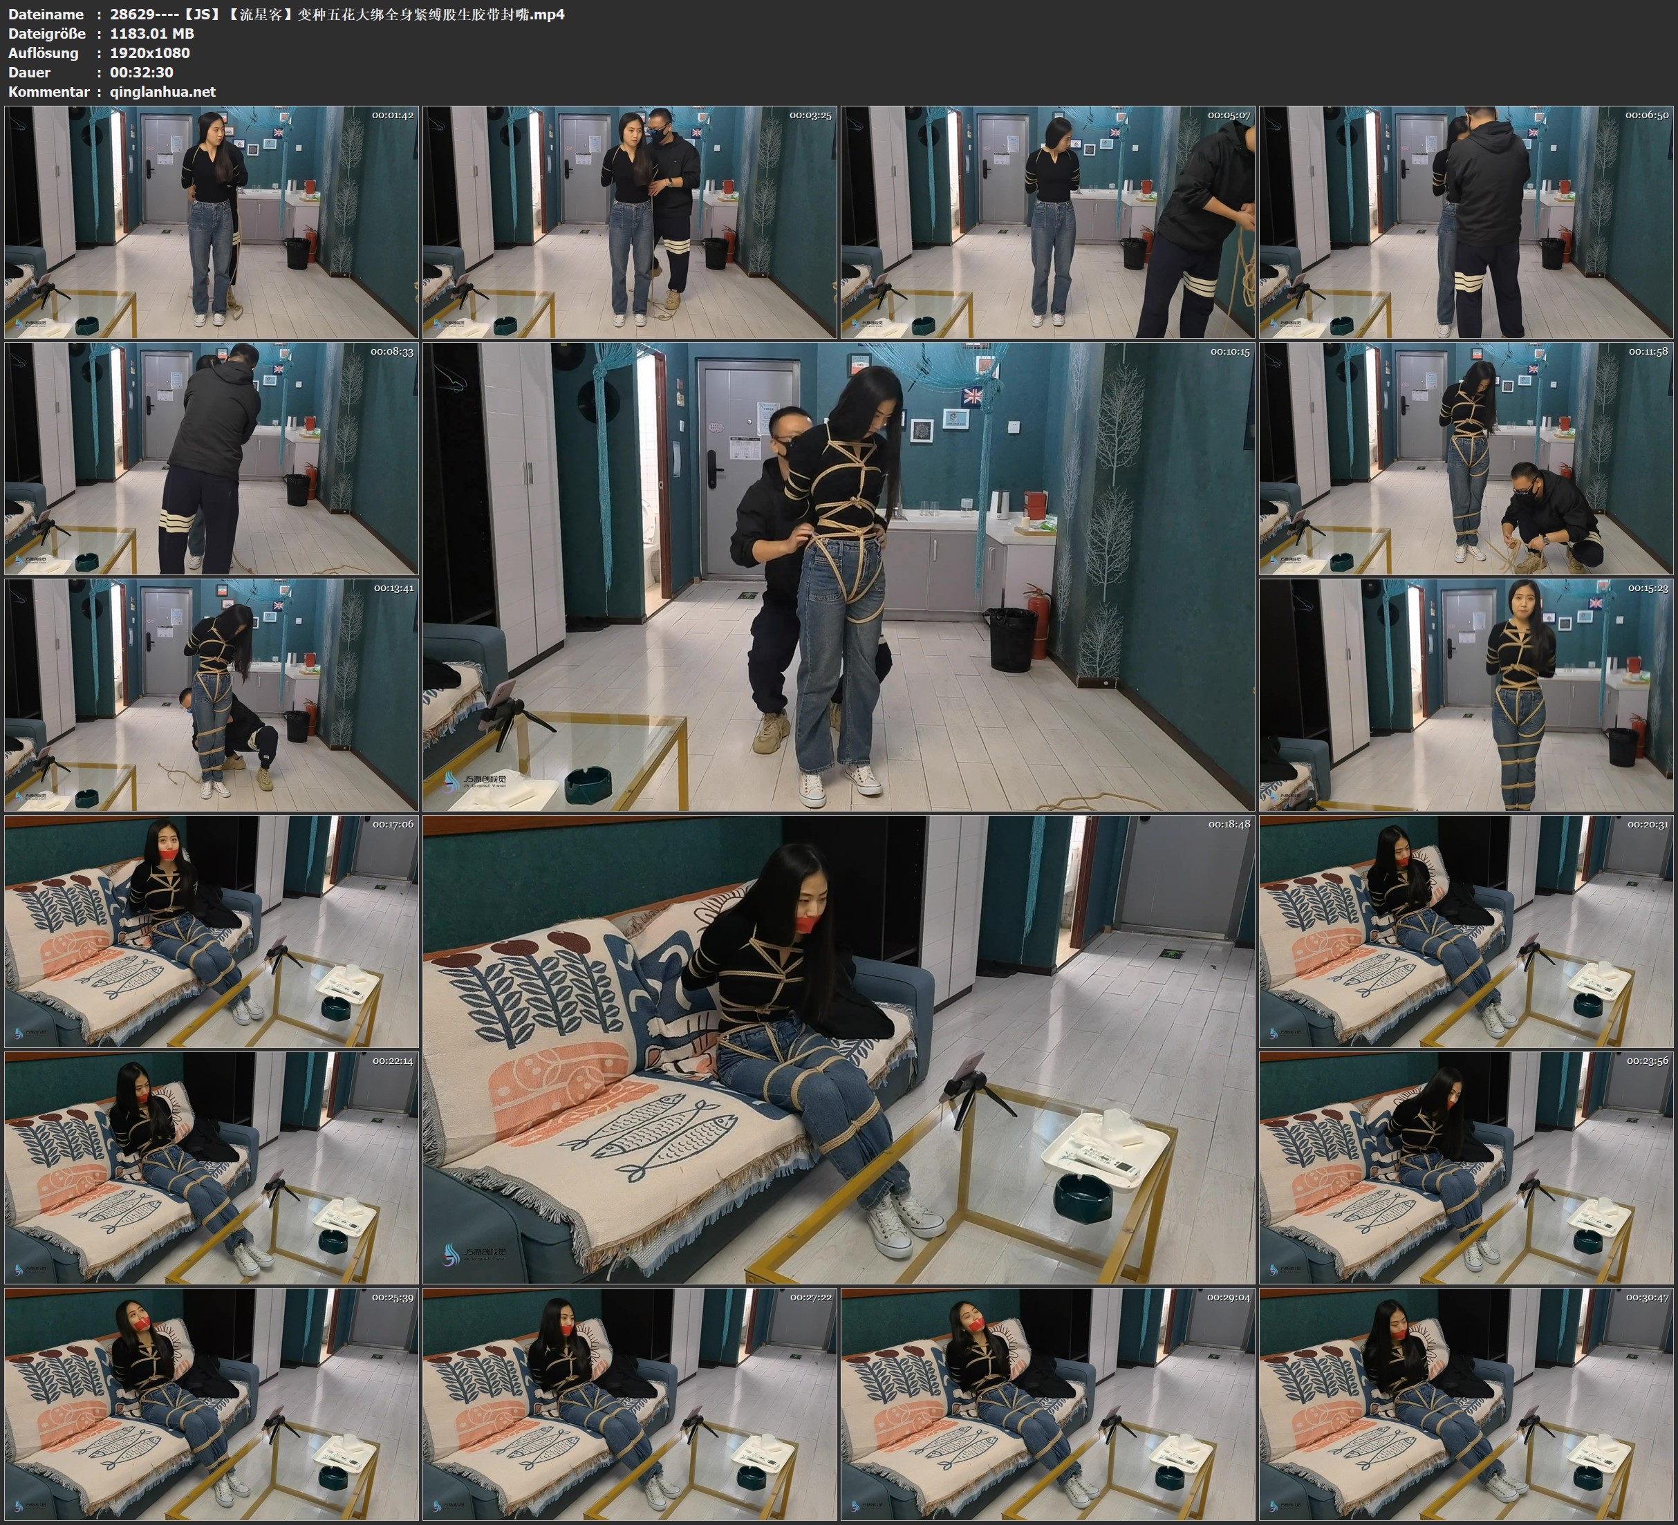The image size is (1678, 1525).
Task: Open the large 00:10:15 preview frame
Action: click(838, 576)
